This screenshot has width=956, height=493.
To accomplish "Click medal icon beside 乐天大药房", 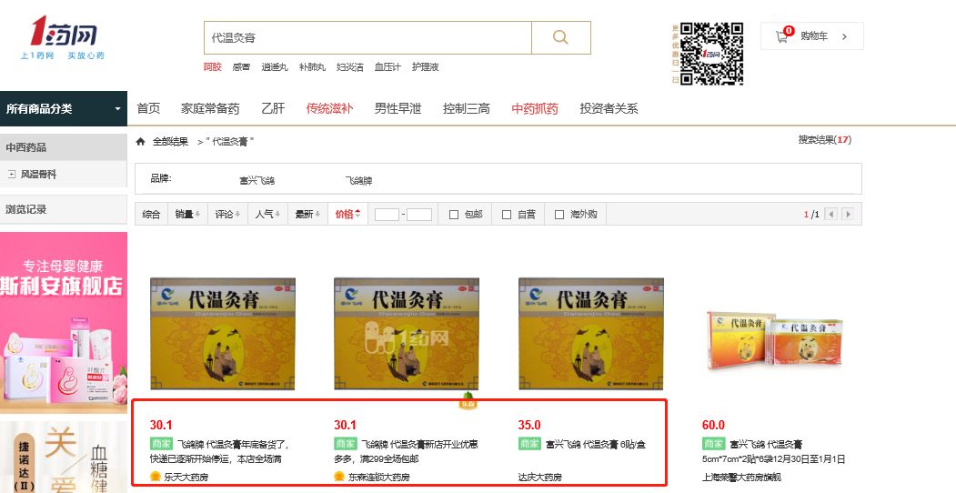I will (156, 477).
